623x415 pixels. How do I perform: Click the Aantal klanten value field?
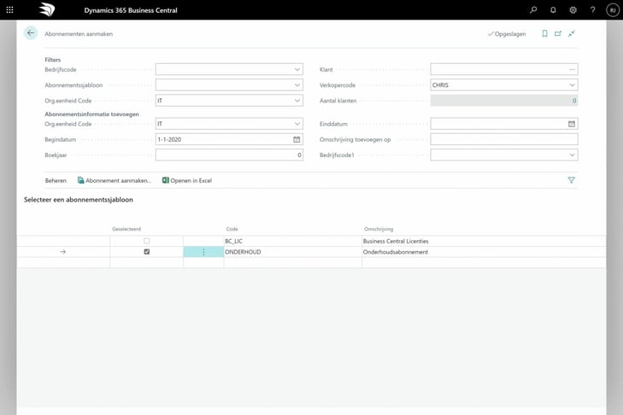point(504,101)
